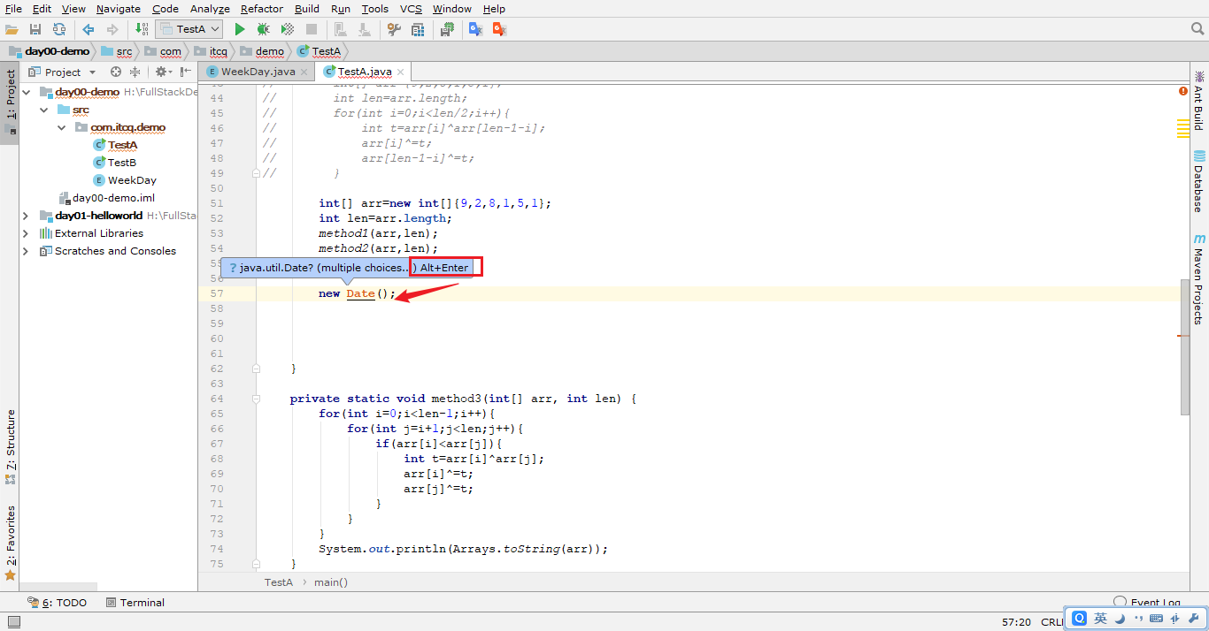Open Settings via the wrench icon
Screen dimensions: 1209x631
point(395,29)
